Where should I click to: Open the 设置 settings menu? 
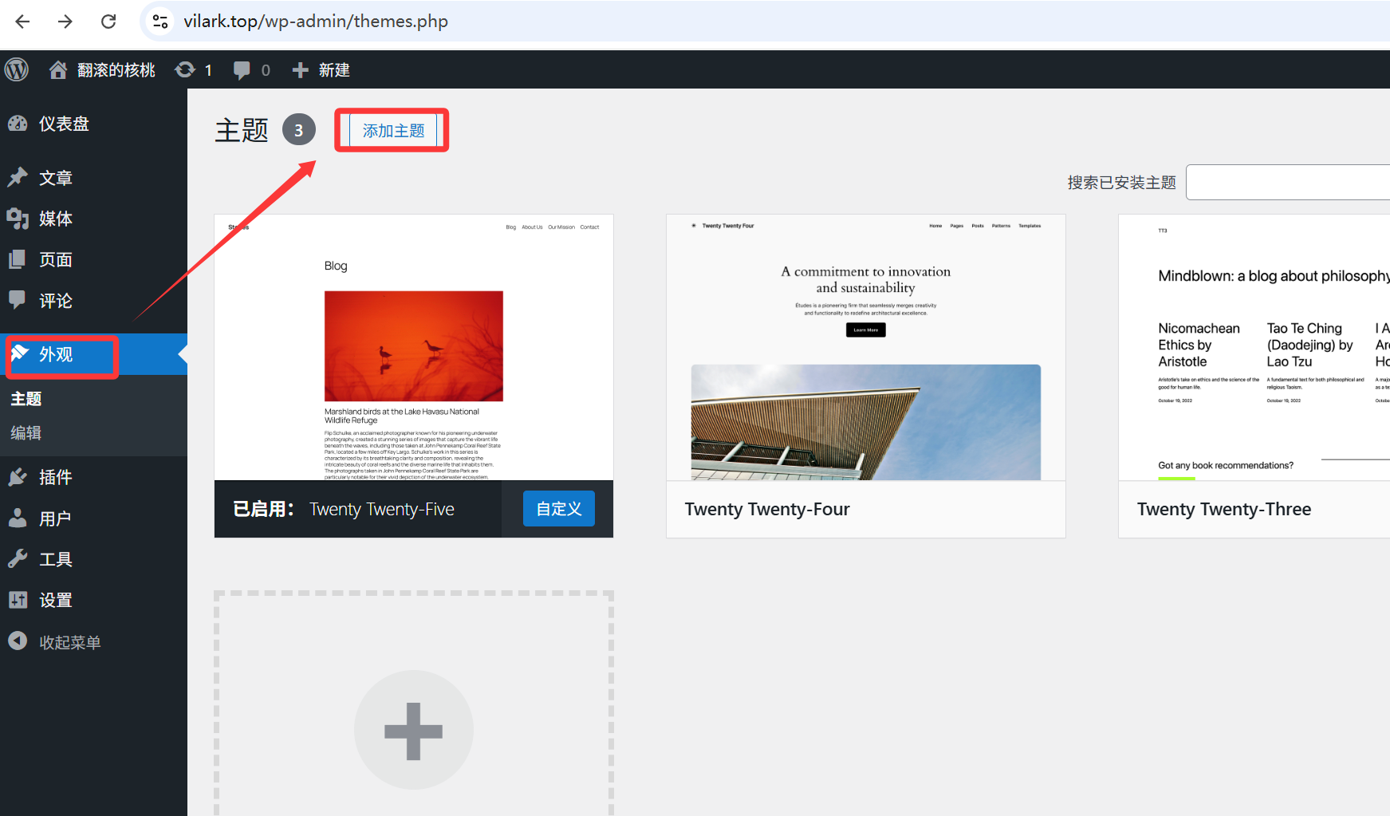[55, 600]
